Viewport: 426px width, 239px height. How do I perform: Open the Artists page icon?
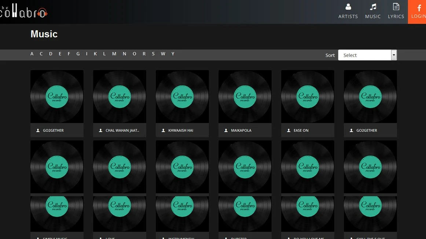(x=348, y=7)
